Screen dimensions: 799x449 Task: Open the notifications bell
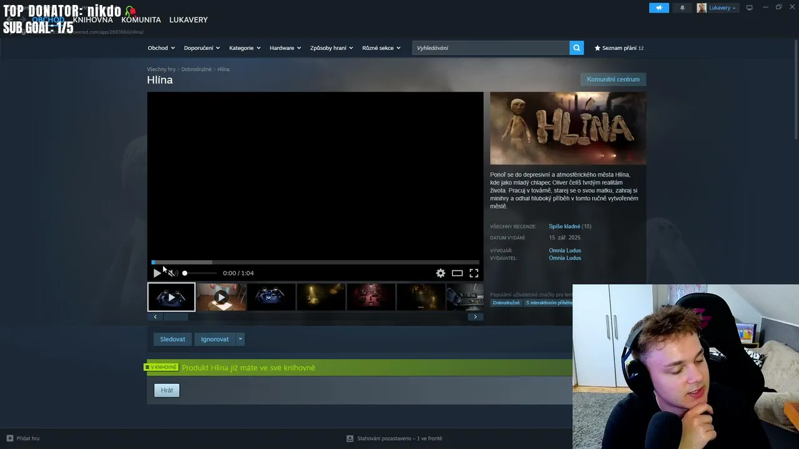(682, 7)
